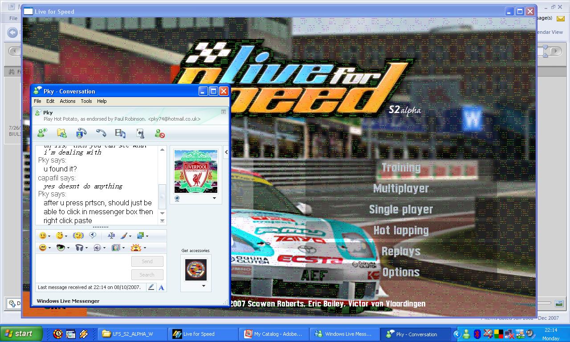Viewport: 570px width, 342px height.
Task: Open the File menu in Pky conversation
Action: click(37, 101)
